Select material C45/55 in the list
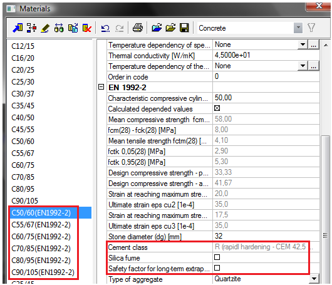 click(23, 130)
